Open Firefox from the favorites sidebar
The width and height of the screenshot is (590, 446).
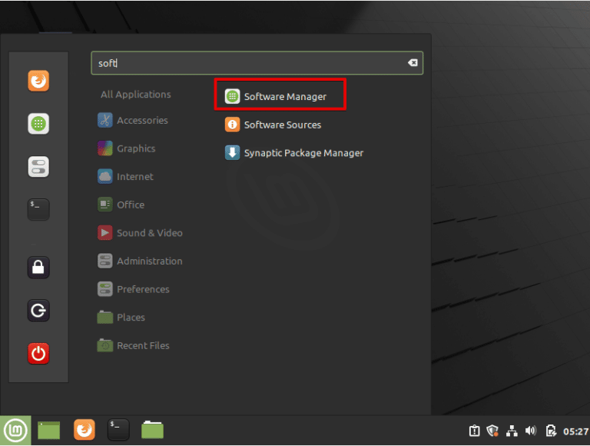38,81
